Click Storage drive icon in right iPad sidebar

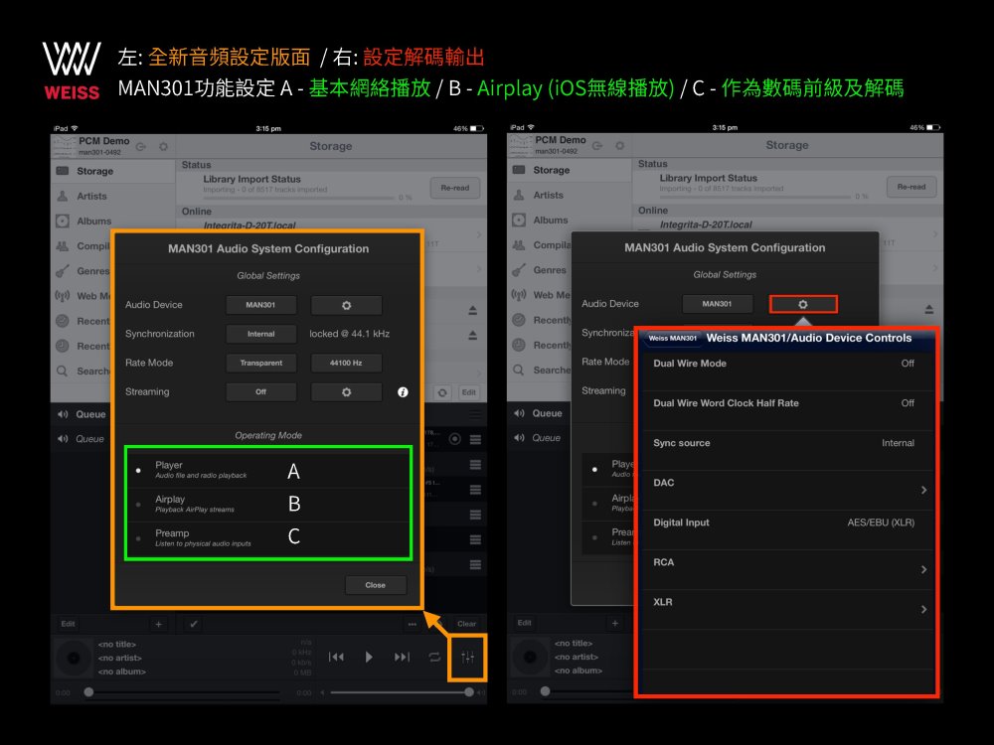tap(519, 170)
